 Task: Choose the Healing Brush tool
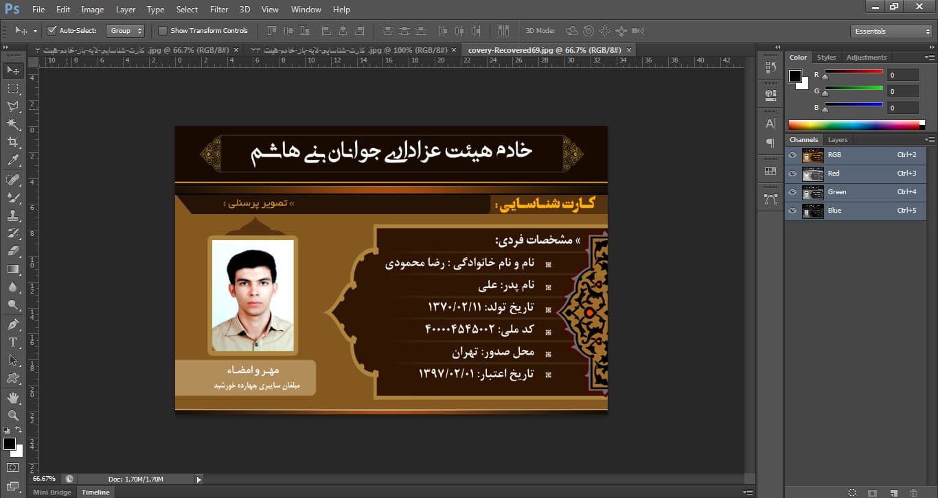click(13, 180)
